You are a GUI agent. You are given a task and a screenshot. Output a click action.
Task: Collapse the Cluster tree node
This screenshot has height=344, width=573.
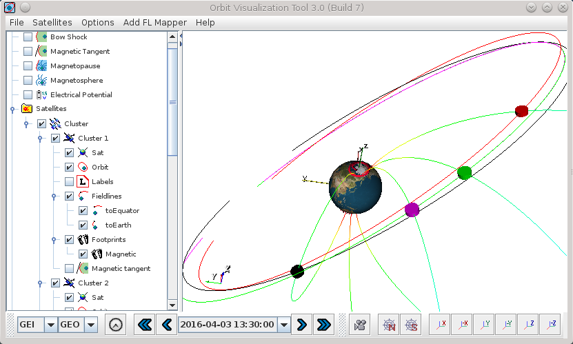[26, 124]
